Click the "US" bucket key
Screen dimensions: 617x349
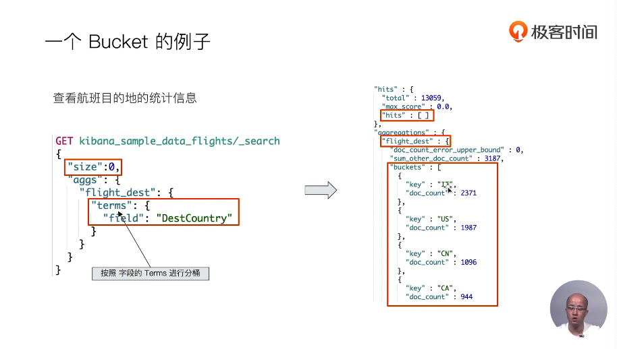tap(446, 219)
